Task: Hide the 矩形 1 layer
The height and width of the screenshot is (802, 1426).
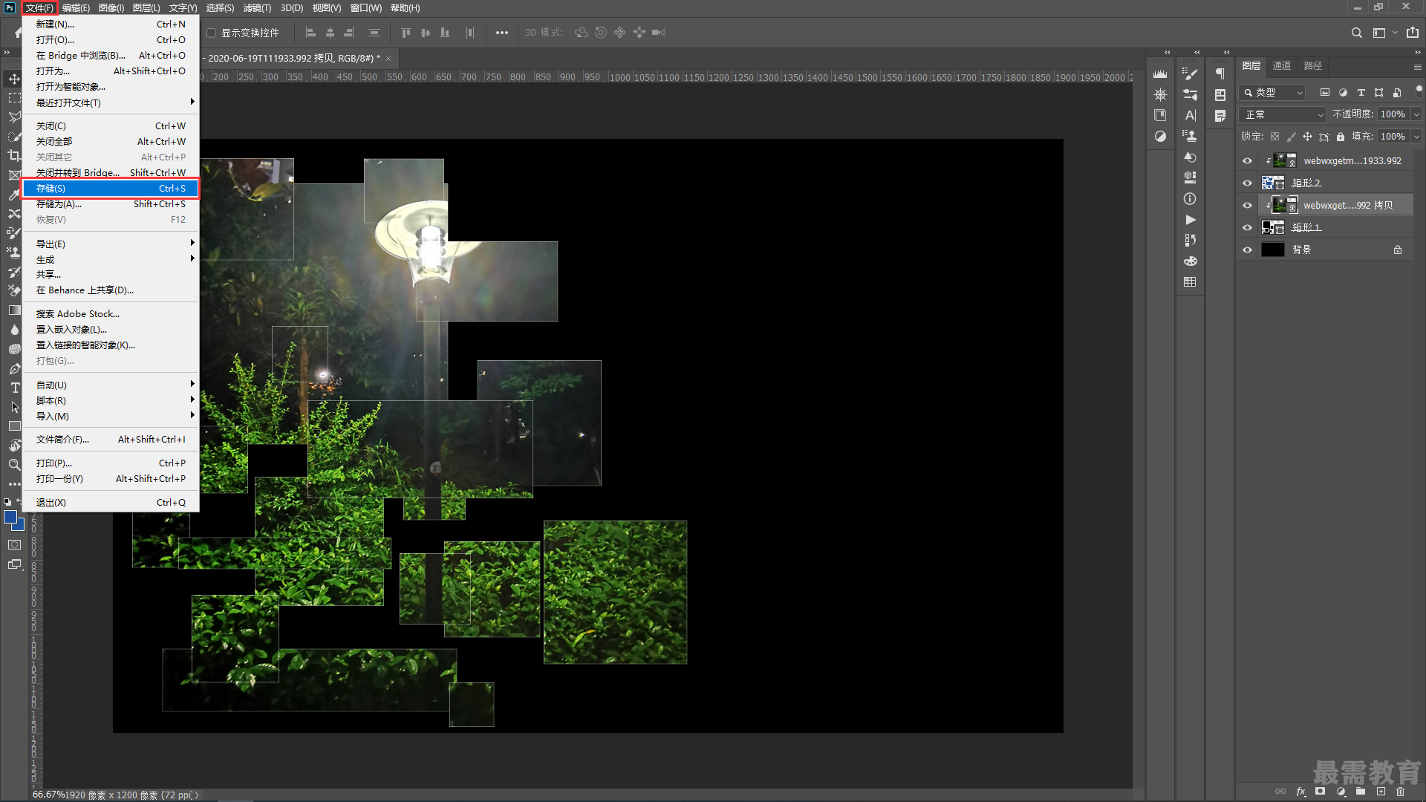Action: point(1247,227)
